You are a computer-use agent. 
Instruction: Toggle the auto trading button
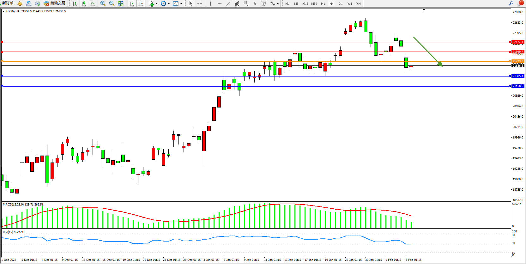pos(55,3)
